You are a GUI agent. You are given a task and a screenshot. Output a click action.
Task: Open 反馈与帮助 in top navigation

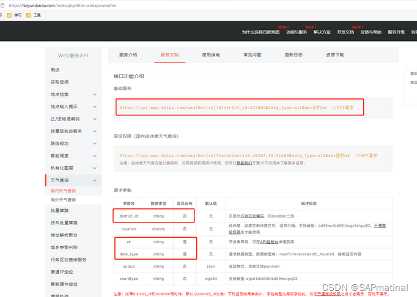pos(371,32)
